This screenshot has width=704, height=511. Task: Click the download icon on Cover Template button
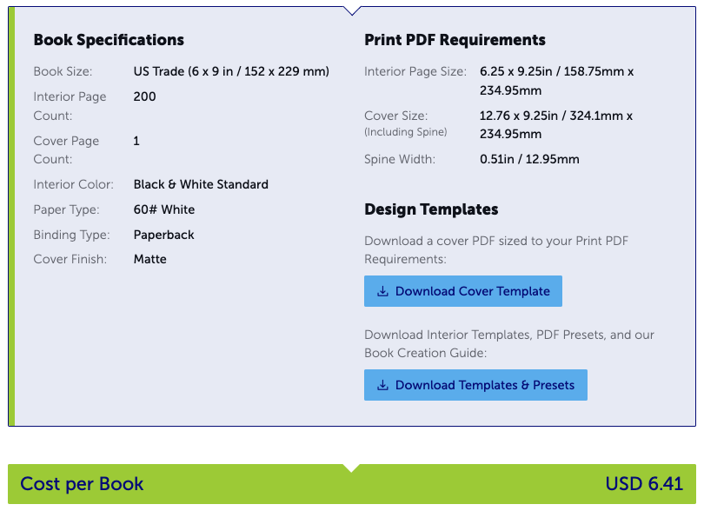click(382, 292)
